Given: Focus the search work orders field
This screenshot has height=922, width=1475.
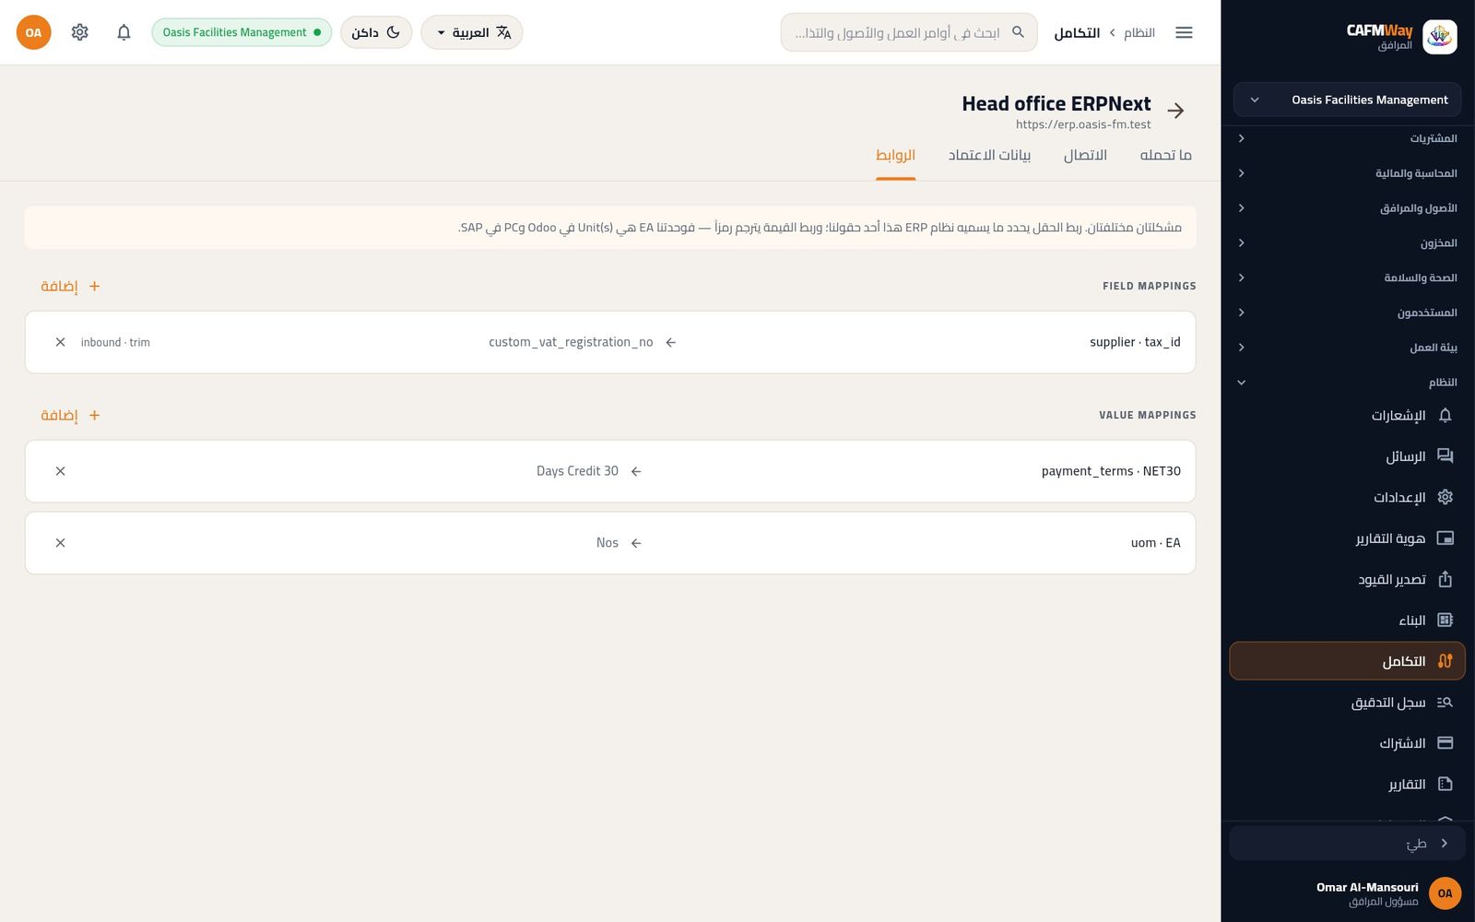Looking at the screenshot, I should (909, 32).
